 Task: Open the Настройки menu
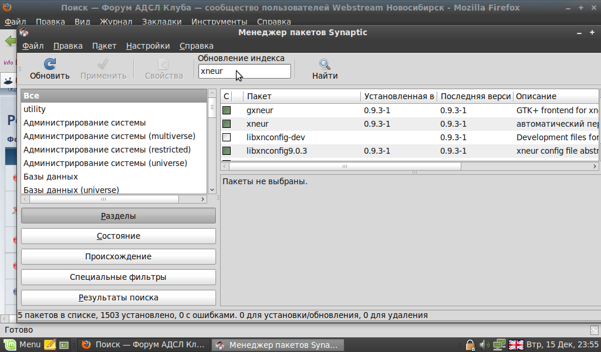(148, 46)
